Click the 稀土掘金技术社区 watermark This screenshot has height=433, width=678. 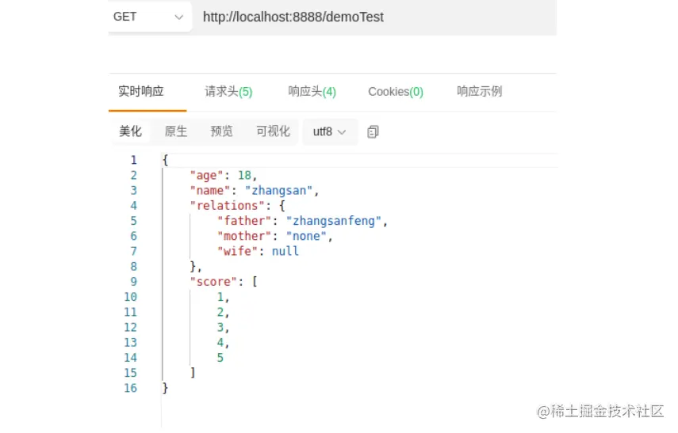(600, 411)
